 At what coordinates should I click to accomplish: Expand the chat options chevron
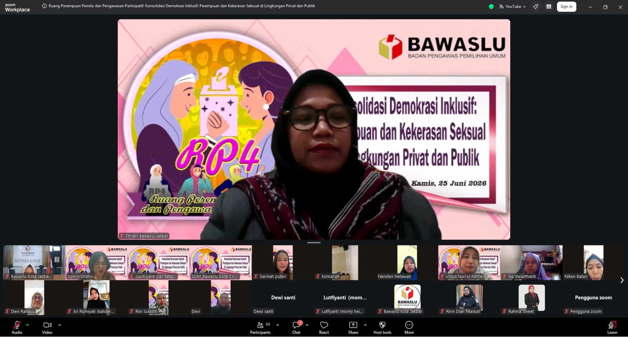(x=307, y=325)
